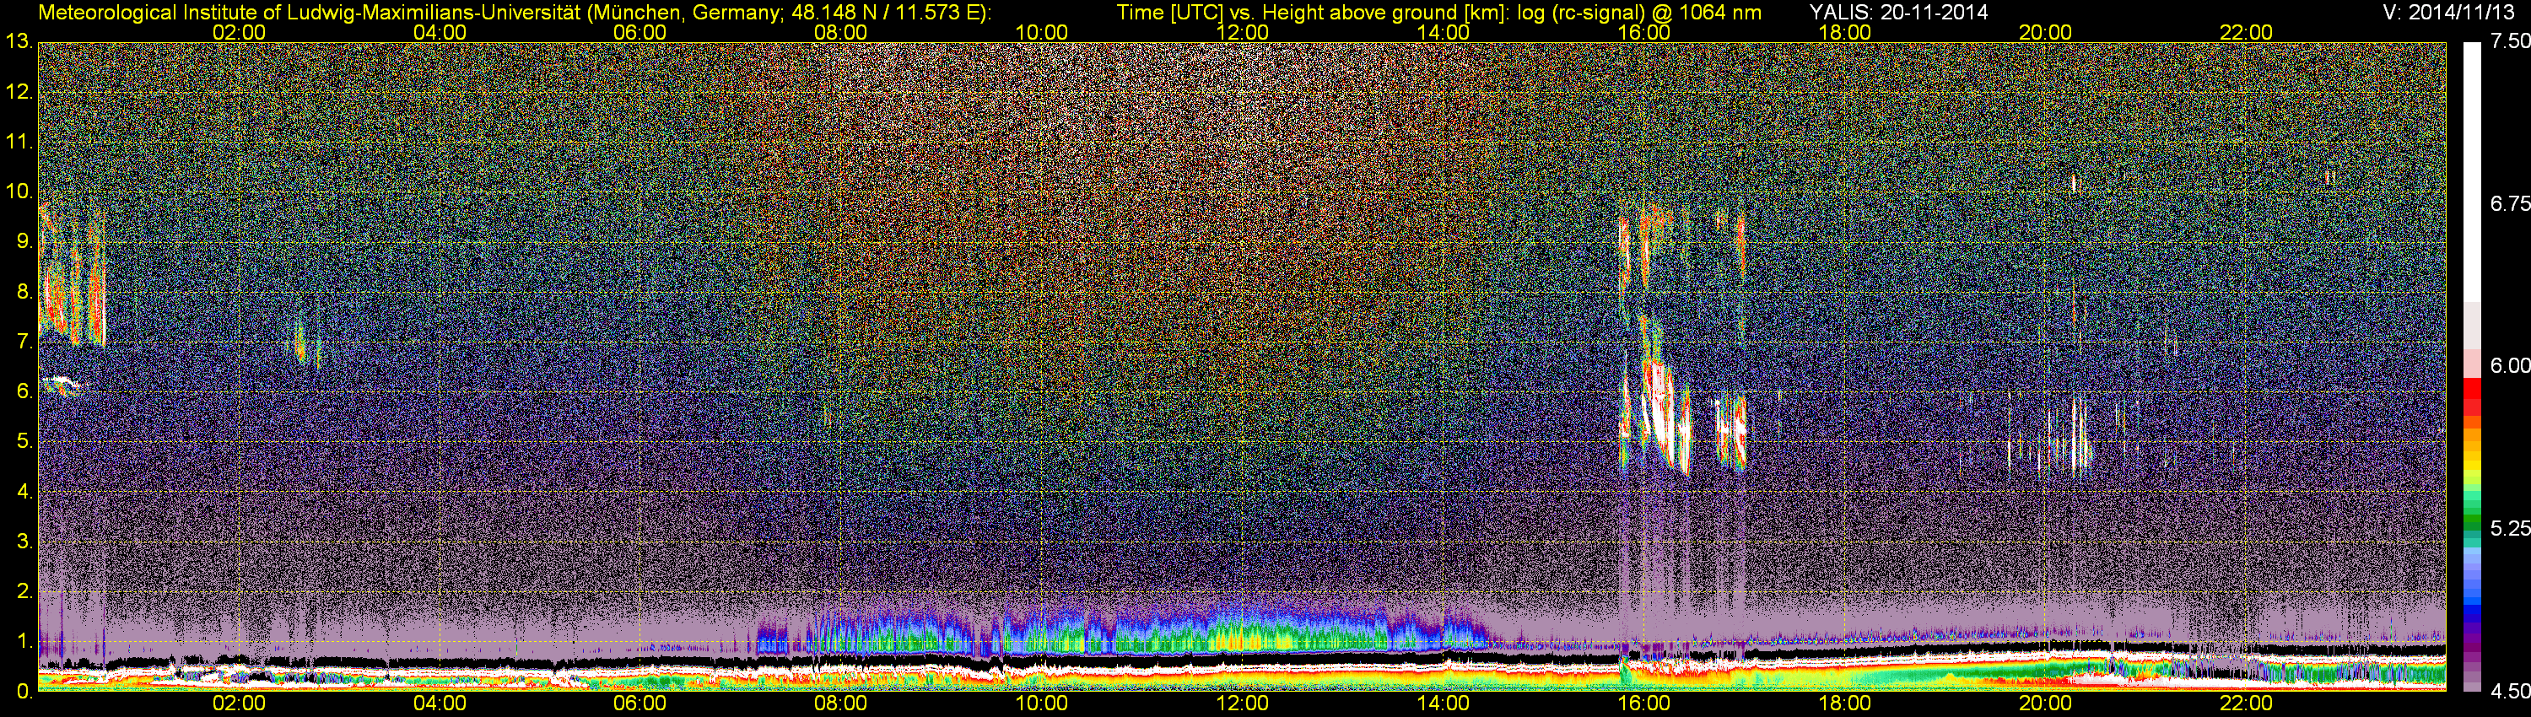Select the 18:00 label on the top time axis
The width and height of the screenshot is (2531, 717).
coord(1844,32)
